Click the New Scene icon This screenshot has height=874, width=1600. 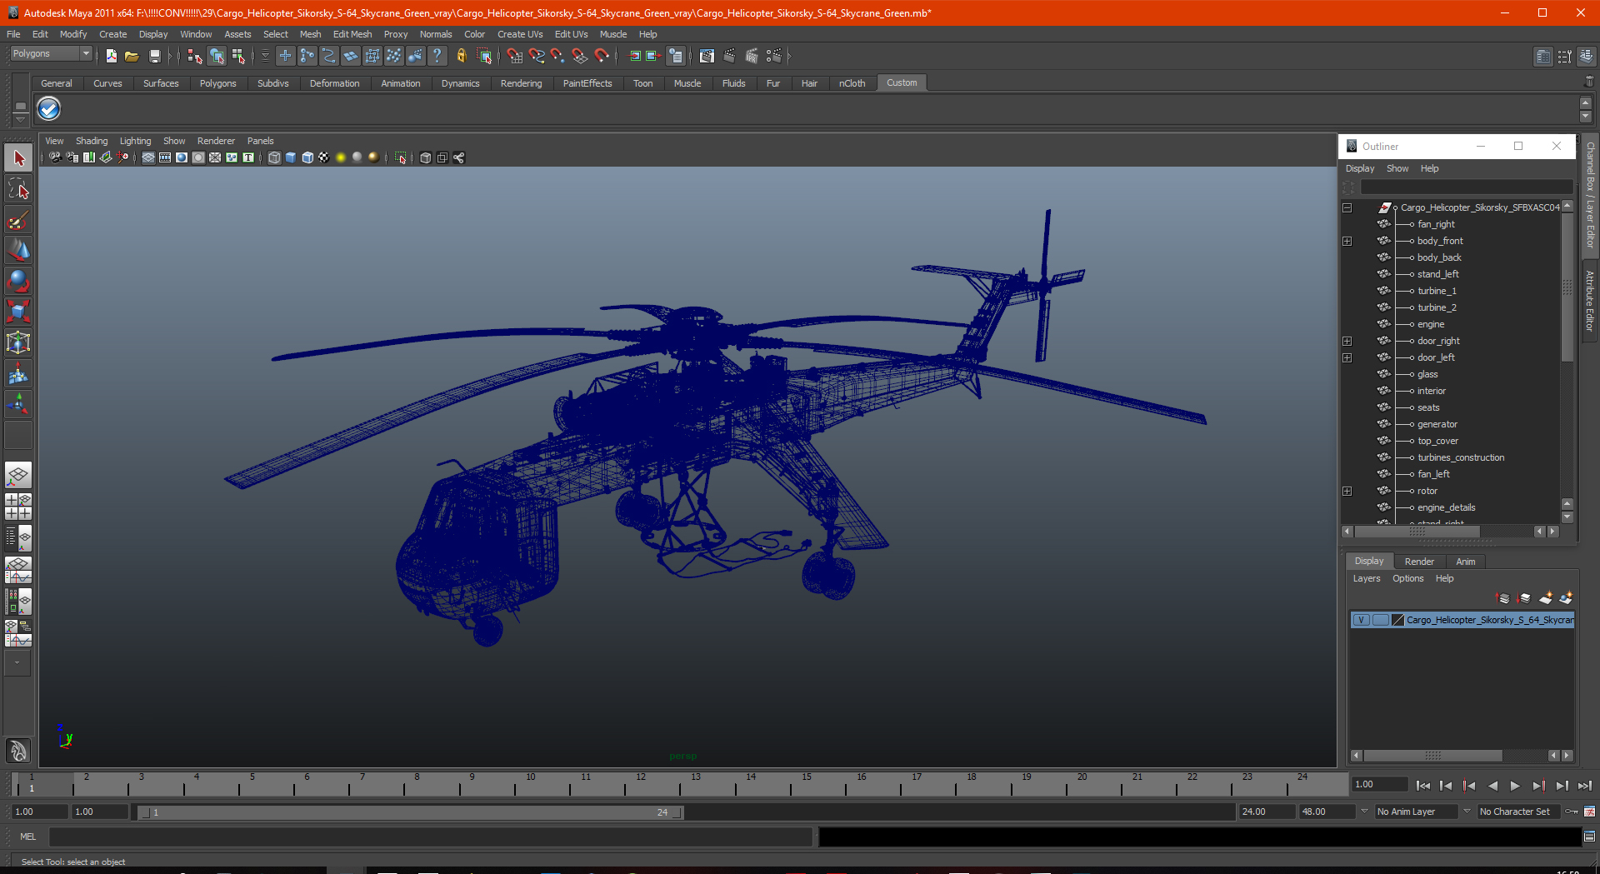tap(111, 56)
